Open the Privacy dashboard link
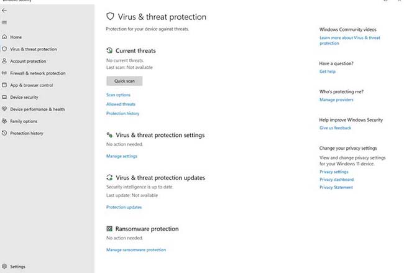This screenshot has height=273, width=404. (x=336, y=180)
